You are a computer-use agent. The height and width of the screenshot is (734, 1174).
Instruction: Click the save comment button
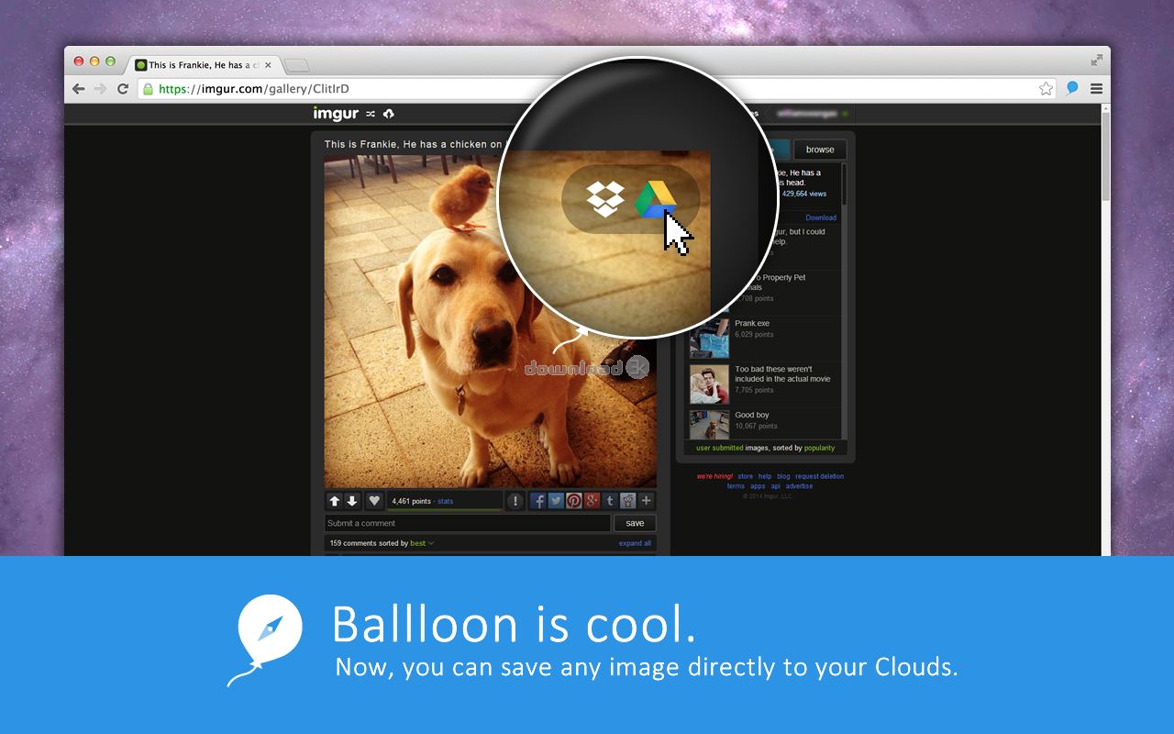[x=635, y=523]
